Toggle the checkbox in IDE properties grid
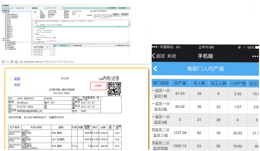The height and width of the screenshot is (151, 260). (79, 16)
